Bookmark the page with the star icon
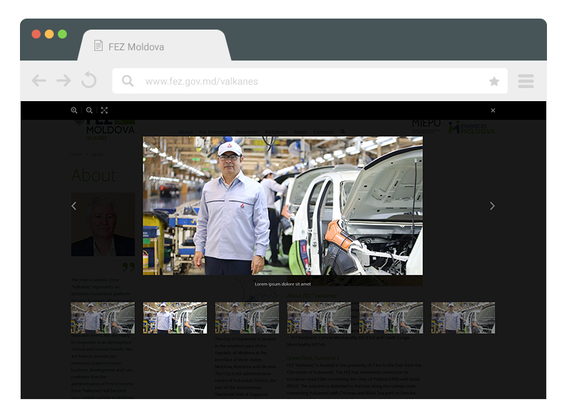569x419 pixels. pyautogui.click(x=494, y=80)
